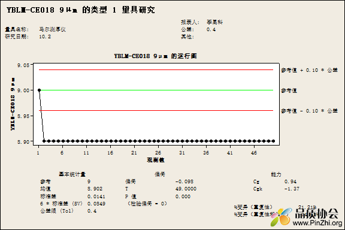Select x-axis tick label '11'
The width and height of the screenshot is (345, 230).
[86, 153]
